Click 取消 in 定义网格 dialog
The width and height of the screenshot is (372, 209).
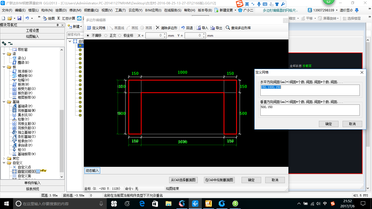(x=352, y=124)
